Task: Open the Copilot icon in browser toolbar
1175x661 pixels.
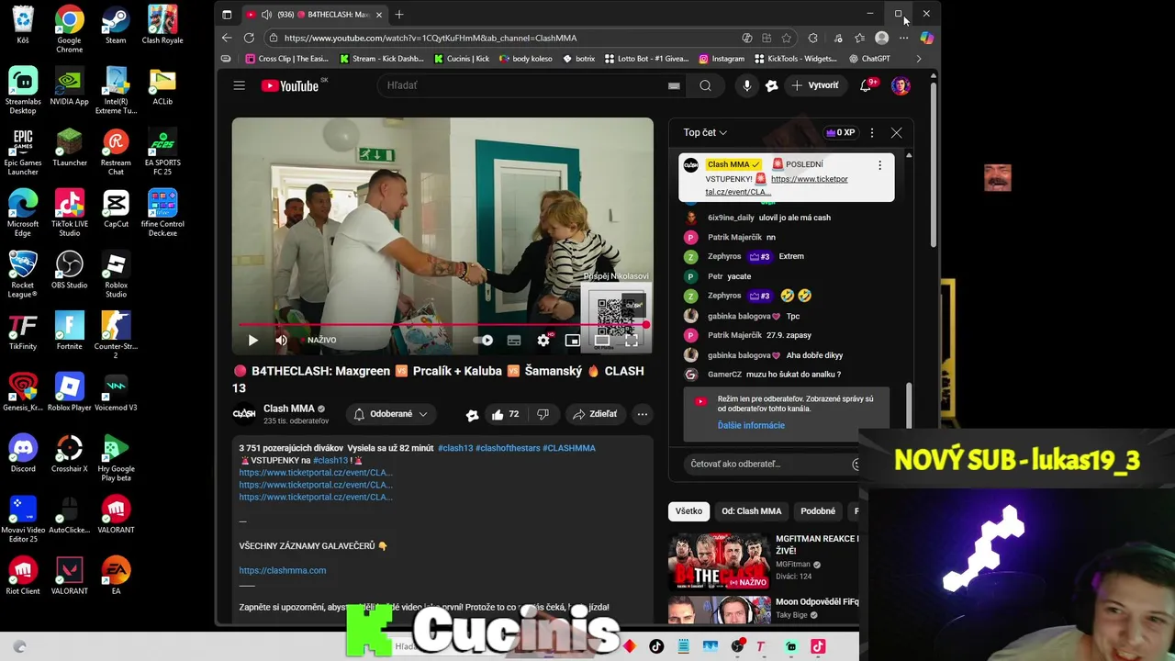Action: [926, 38]
